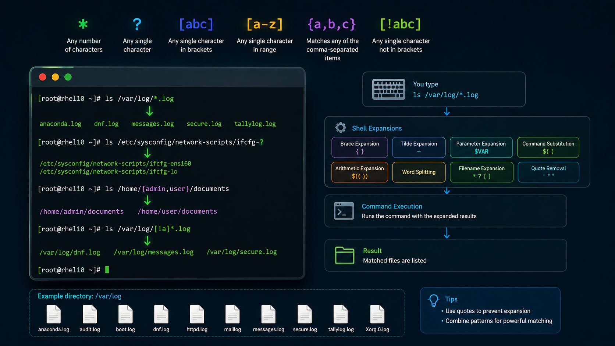The height and width of the screenshot is (346, 615).
Task: Click the maillog file icon
Action: pyautogui.click(x=232, y=314)
